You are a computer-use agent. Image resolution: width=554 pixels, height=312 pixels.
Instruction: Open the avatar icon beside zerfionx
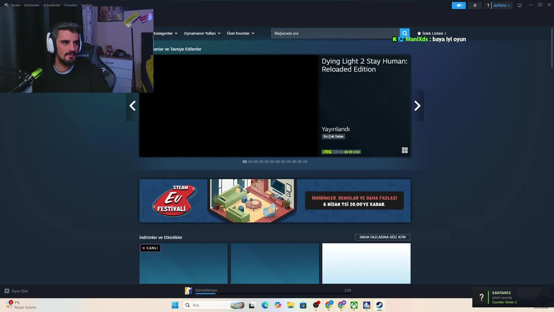tap(488, 5)
